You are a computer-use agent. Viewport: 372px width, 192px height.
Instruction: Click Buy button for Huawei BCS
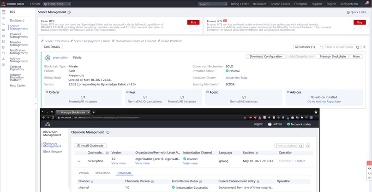[x=360, y=23]
